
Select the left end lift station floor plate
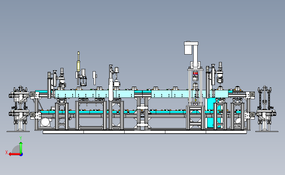[x=18, y=131]
